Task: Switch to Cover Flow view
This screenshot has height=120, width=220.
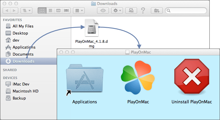Action: click(x=66, y=11)
